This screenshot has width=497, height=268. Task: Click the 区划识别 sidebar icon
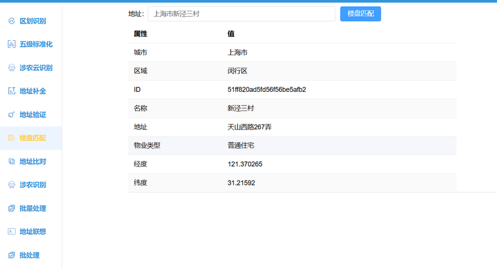pyautogui.click(x=11, y=21)
